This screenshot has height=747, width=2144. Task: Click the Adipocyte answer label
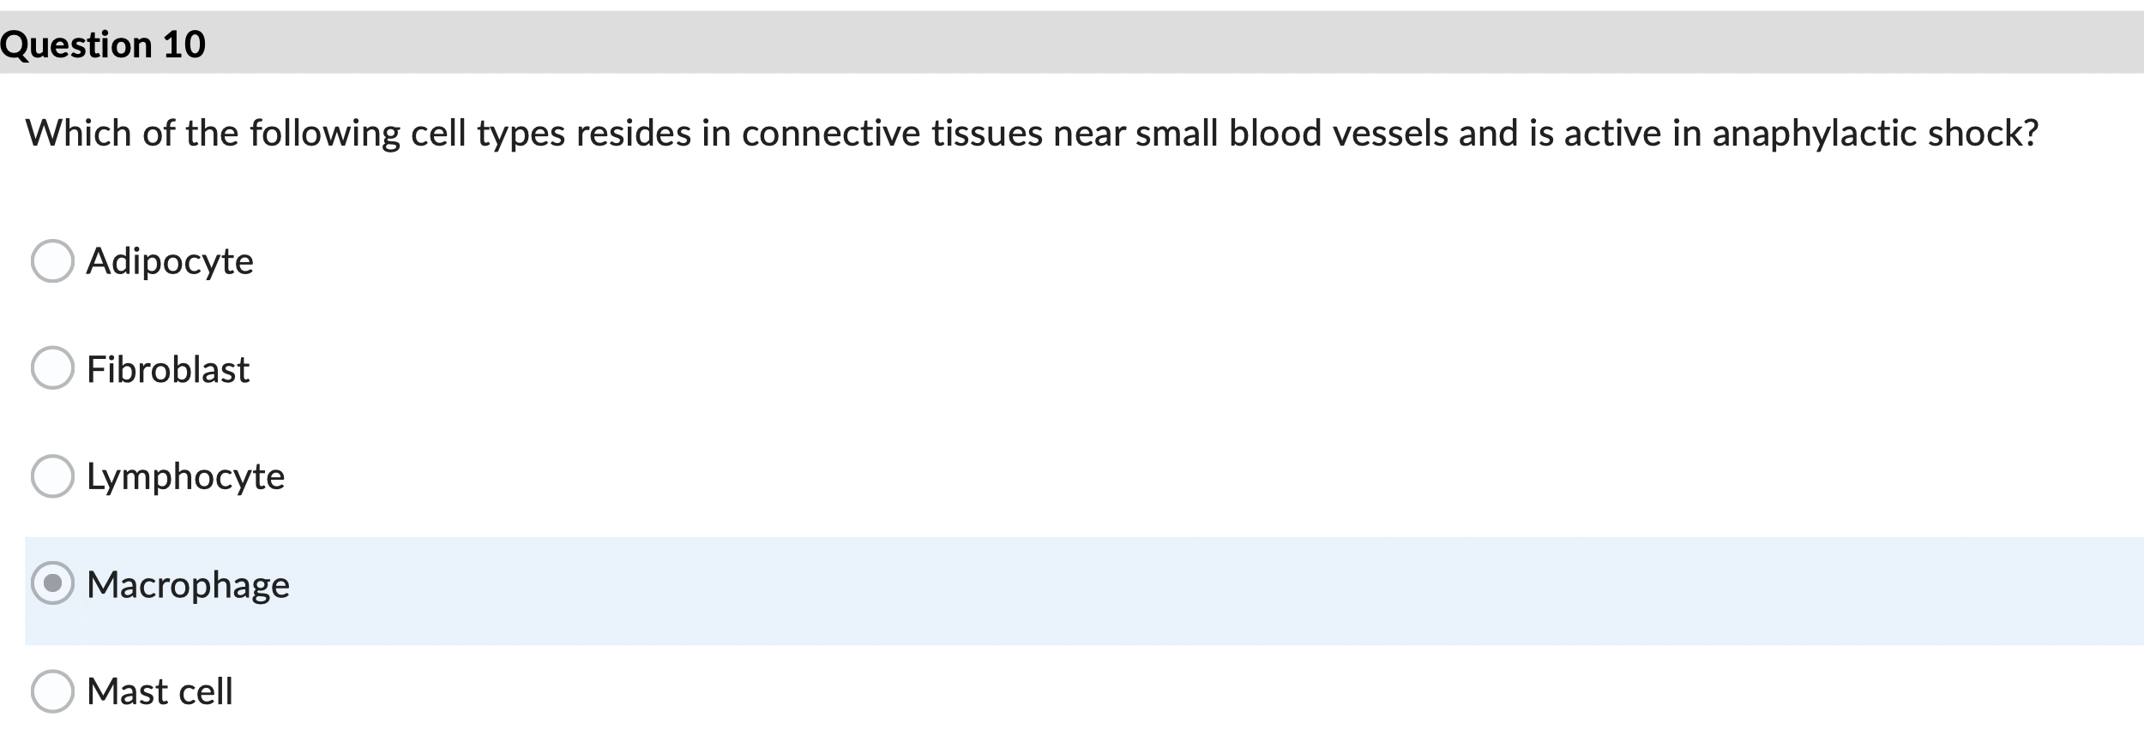(169, 261)
